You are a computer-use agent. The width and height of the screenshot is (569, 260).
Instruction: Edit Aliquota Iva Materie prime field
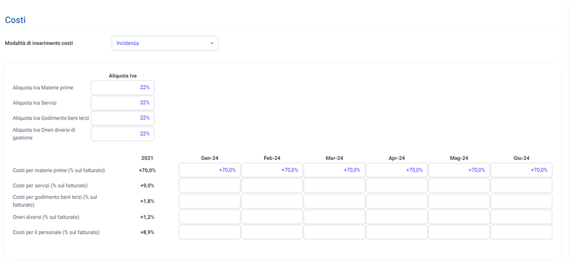click(122, 87)
